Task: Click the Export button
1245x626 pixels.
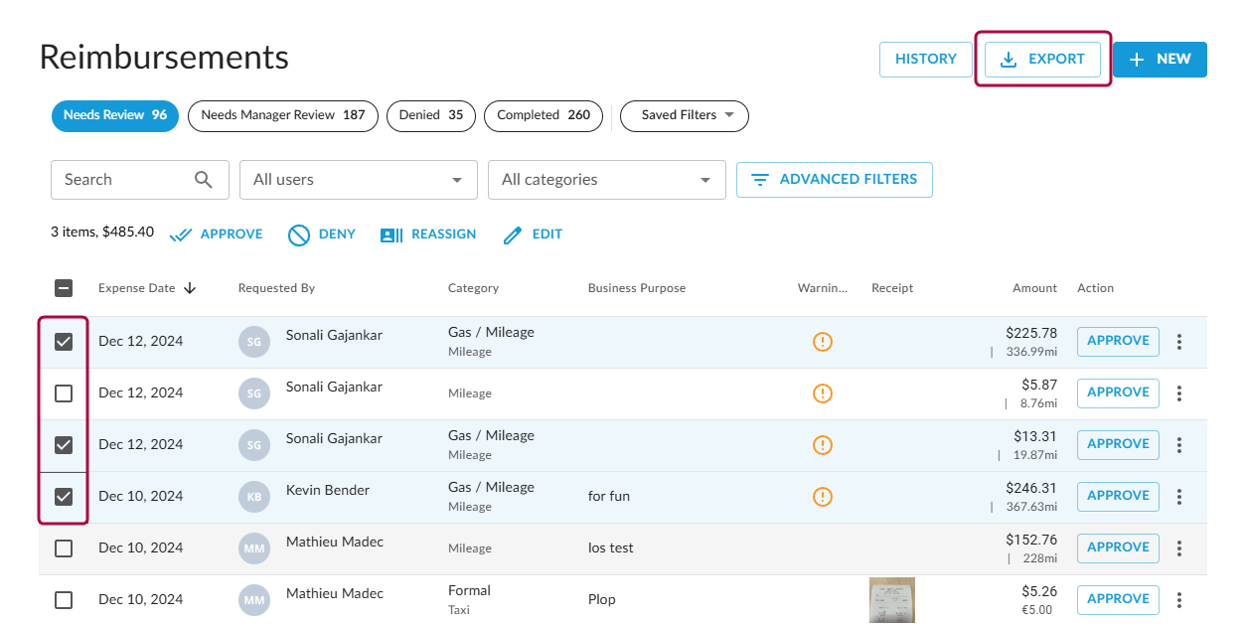Action: tap(1042, 60)
